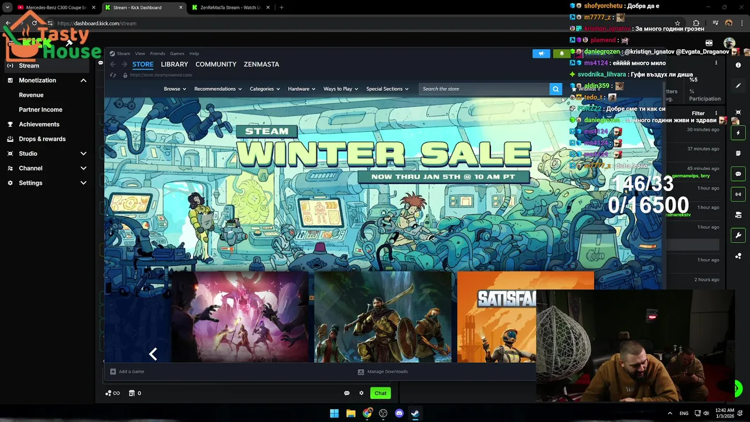The width and height of the screenshot is (750, 422).
Task: Click Add a Game in Steam
Action: point(127,372)
